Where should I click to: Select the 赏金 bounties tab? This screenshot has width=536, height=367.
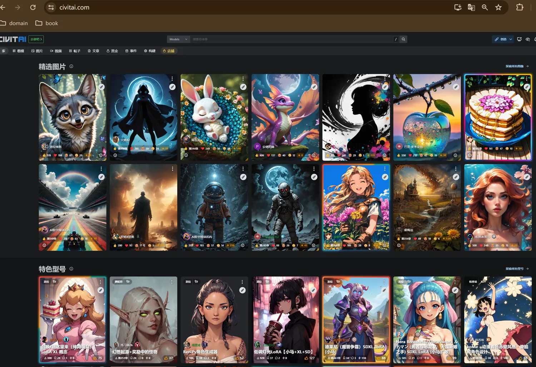tap(112, 51)
